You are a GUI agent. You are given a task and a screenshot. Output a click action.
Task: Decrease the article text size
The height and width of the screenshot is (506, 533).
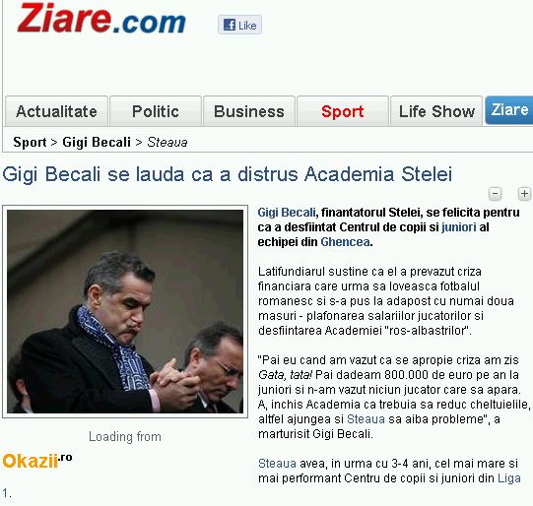(x=495, y=194)
